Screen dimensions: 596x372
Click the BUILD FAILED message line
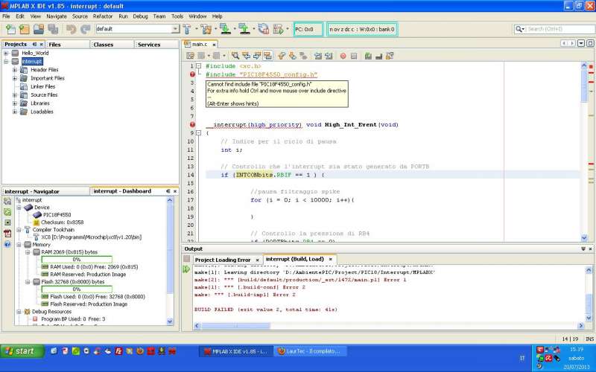click(x=266, y=310)
